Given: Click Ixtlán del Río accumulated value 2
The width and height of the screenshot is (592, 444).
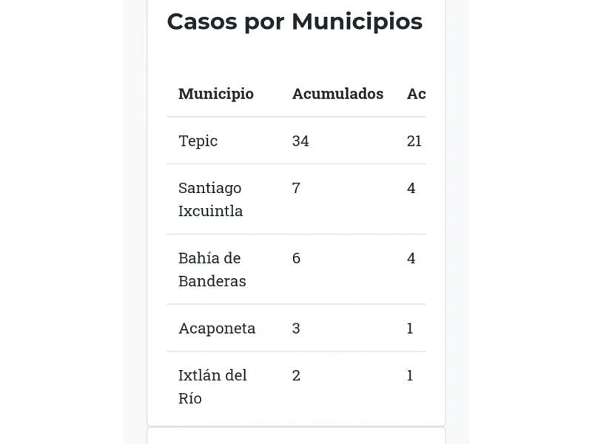Looking at the screenshot, I should 296,375.
